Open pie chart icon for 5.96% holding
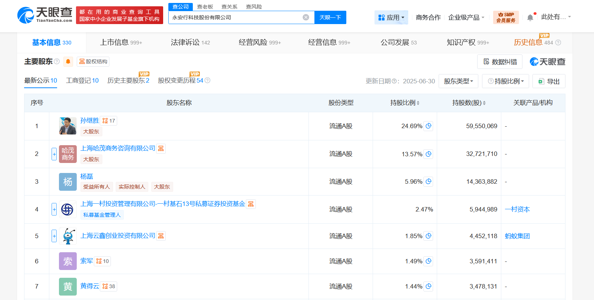Viewport: 594px width, 300px height. click(429, 181)
